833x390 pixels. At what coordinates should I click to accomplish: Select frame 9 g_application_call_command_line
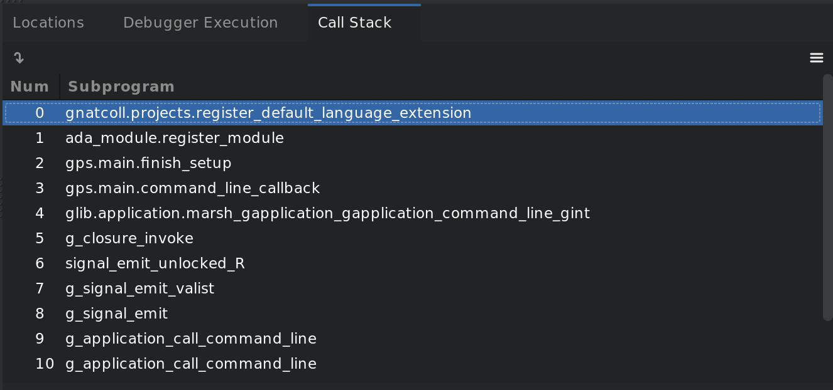412,339
